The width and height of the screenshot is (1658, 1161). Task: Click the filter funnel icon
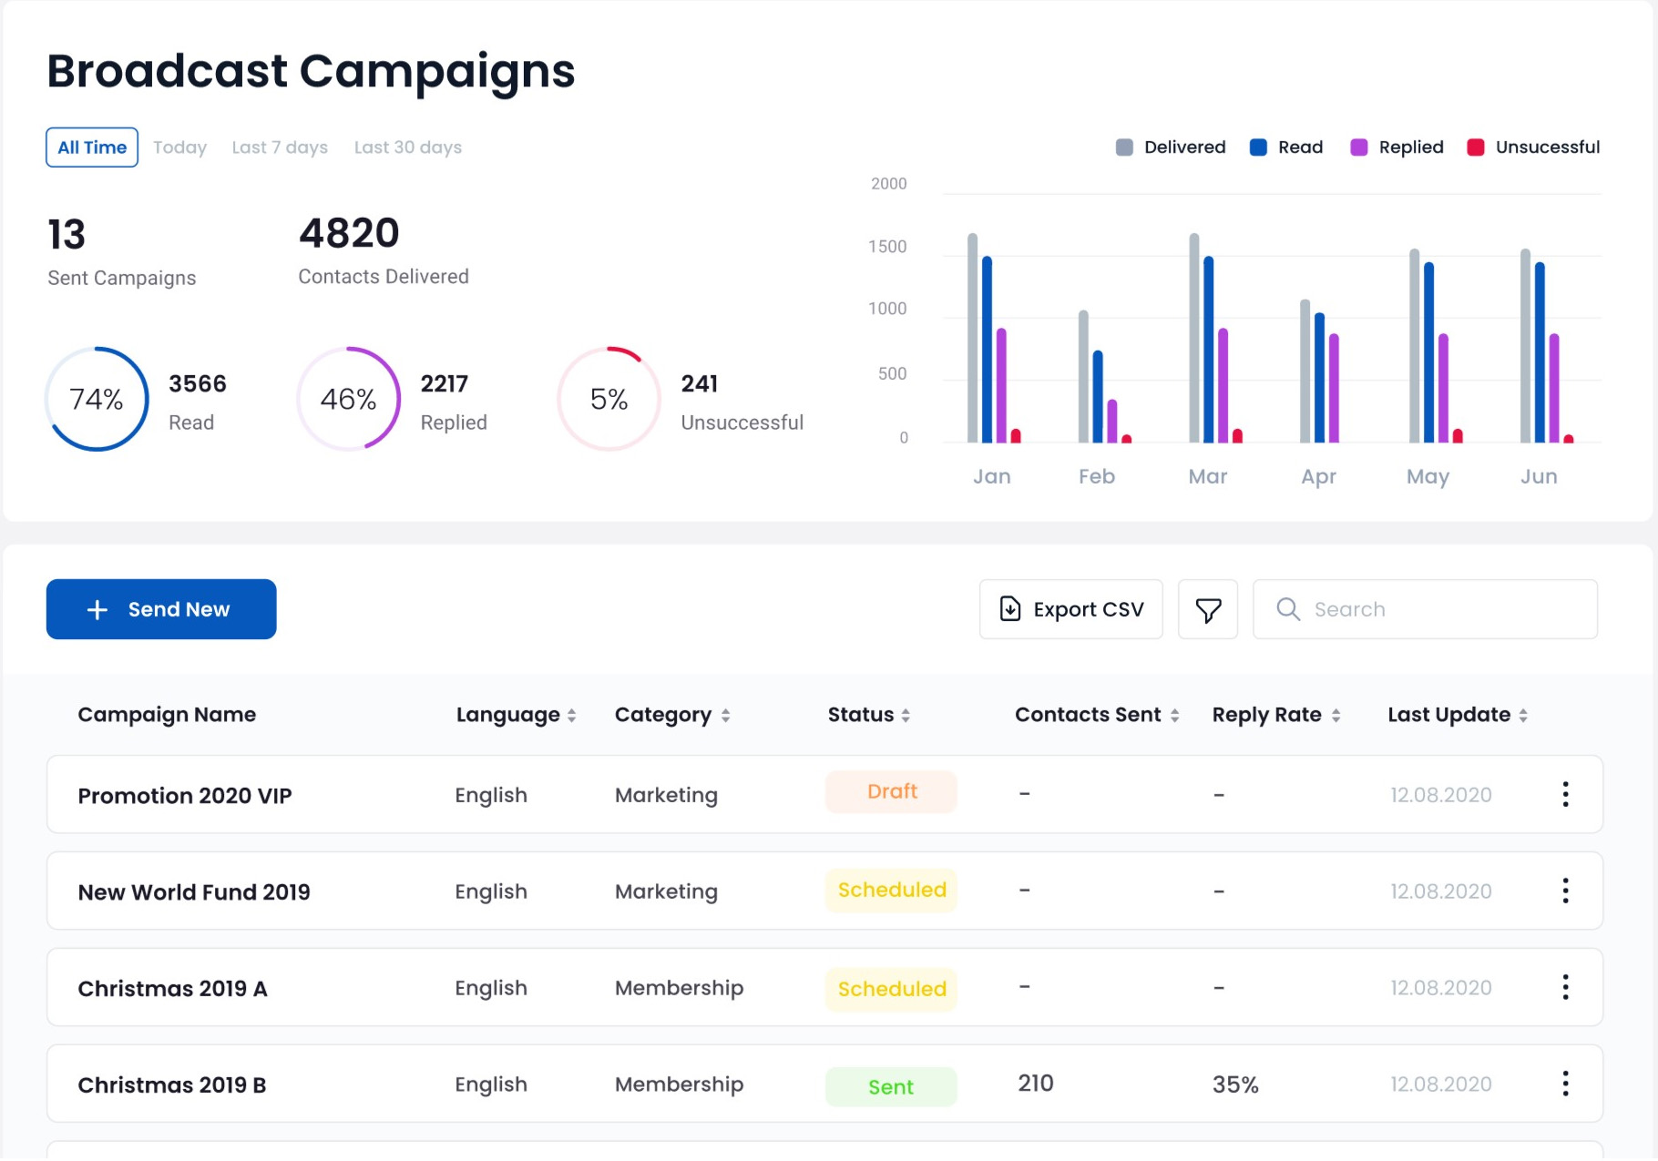[1207, 609]
